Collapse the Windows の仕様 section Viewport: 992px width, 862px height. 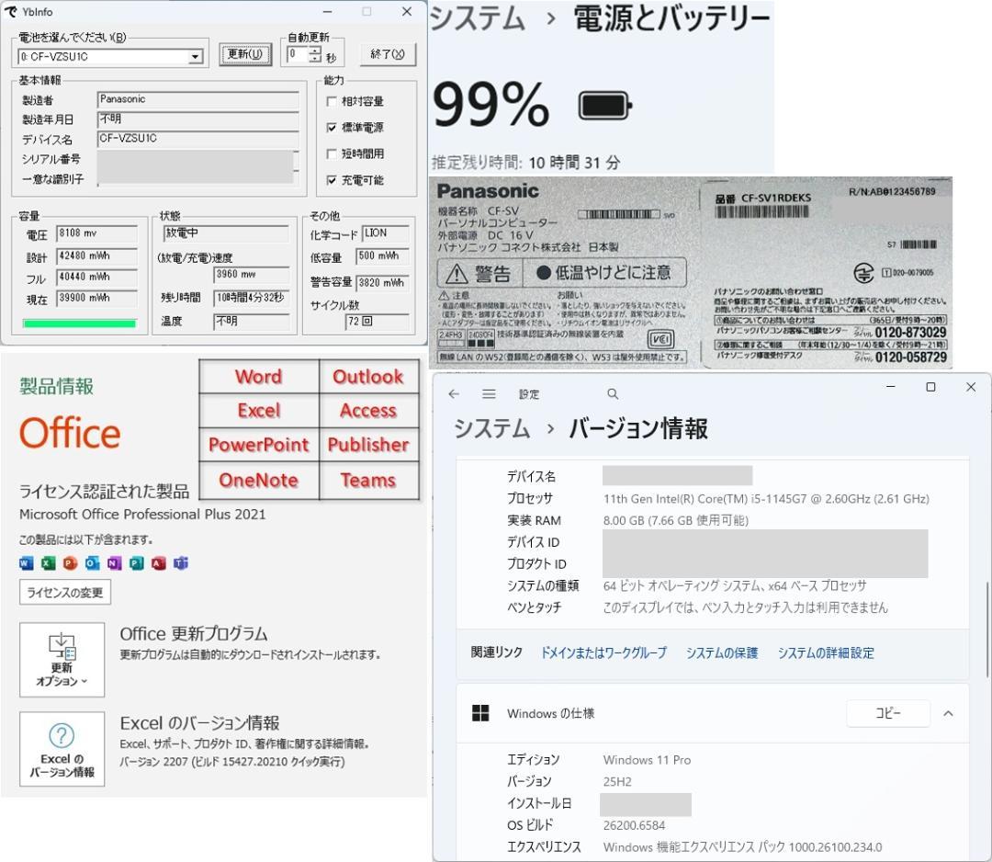point(950,713)
